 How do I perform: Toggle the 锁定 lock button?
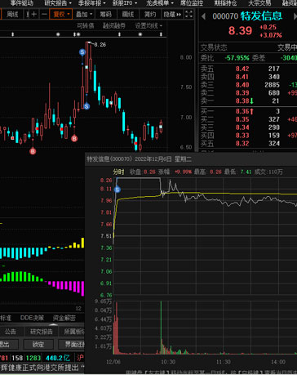[38, 344]
